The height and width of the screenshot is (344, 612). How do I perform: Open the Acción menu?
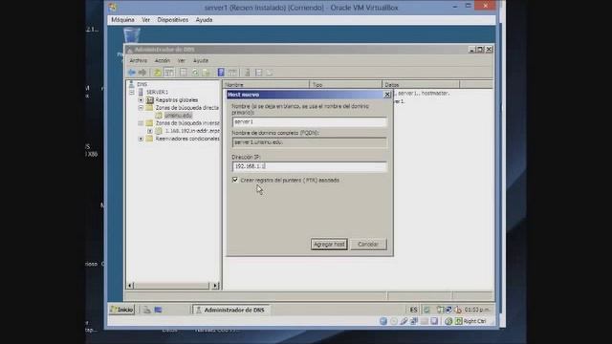point(162,61)
